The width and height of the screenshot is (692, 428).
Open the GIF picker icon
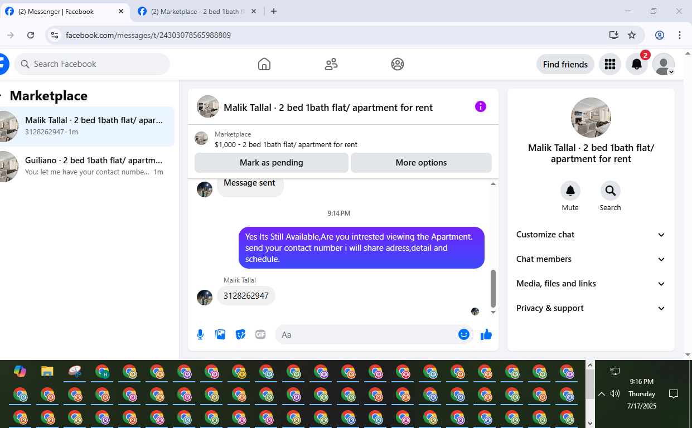[x=260, y=334]
